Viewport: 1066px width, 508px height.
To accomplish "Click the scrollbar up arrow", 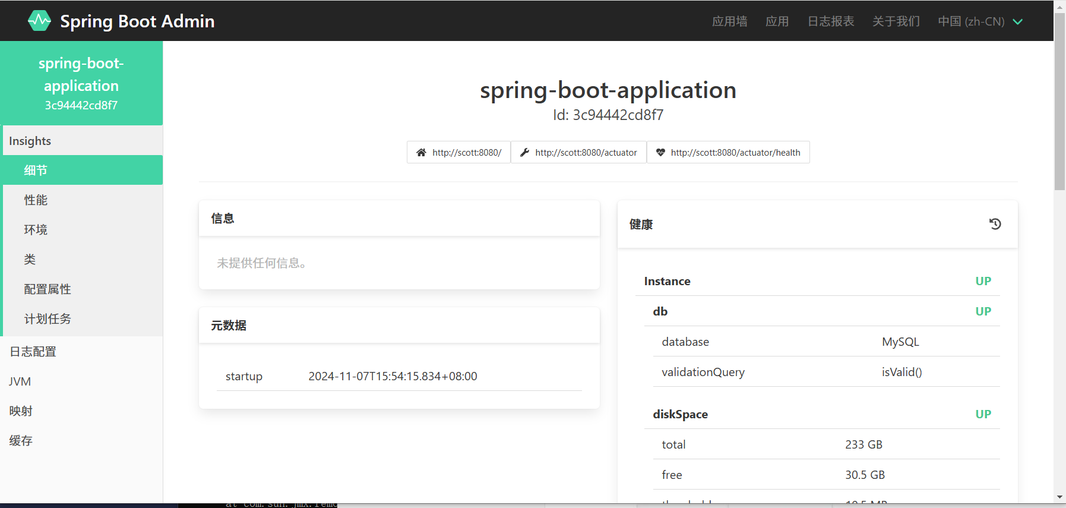I will 1060,7.
